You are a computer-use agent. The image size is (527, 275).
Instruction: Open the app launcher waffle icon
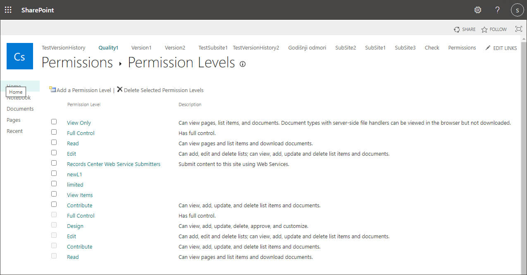(8, 10)
